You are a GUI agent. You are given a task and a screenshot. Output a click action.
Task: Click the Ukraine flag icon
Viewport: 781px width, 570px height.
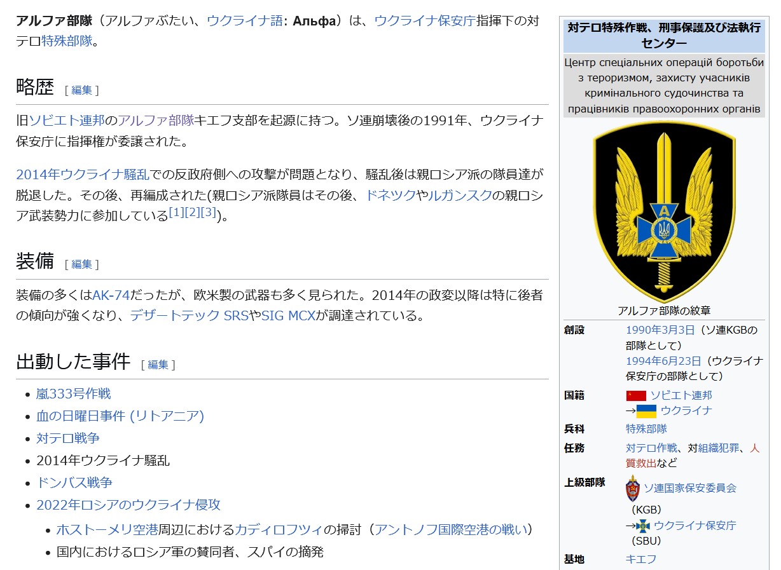click(646, 411)
